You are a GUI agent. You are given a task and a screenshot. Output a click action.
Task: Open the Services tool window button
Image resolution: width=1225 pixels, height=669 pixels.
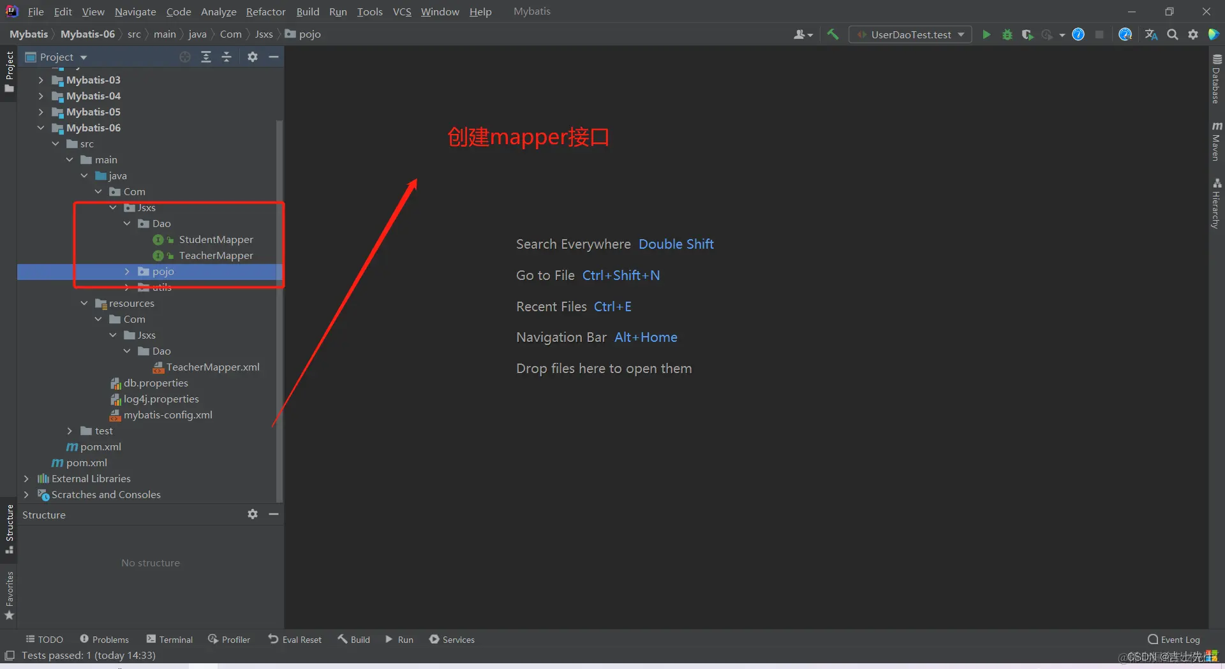click(452, 639)
